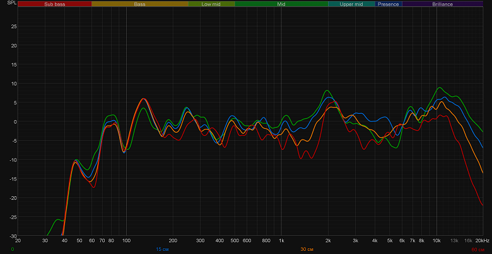The height and width of the screenshot is (254, 492).
Task: Click the SPL axis label
Action: [x=11, y=3]
